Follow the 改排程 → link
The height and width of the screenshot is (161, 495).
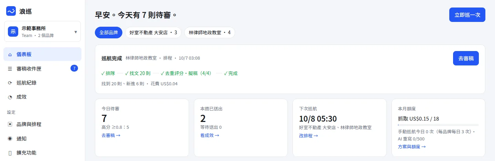[x=309, y=135]
